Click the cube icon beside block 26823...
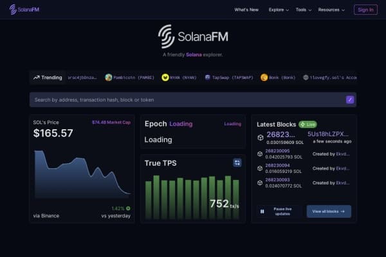This screenshot has height=257, width=386. point(261,137)
